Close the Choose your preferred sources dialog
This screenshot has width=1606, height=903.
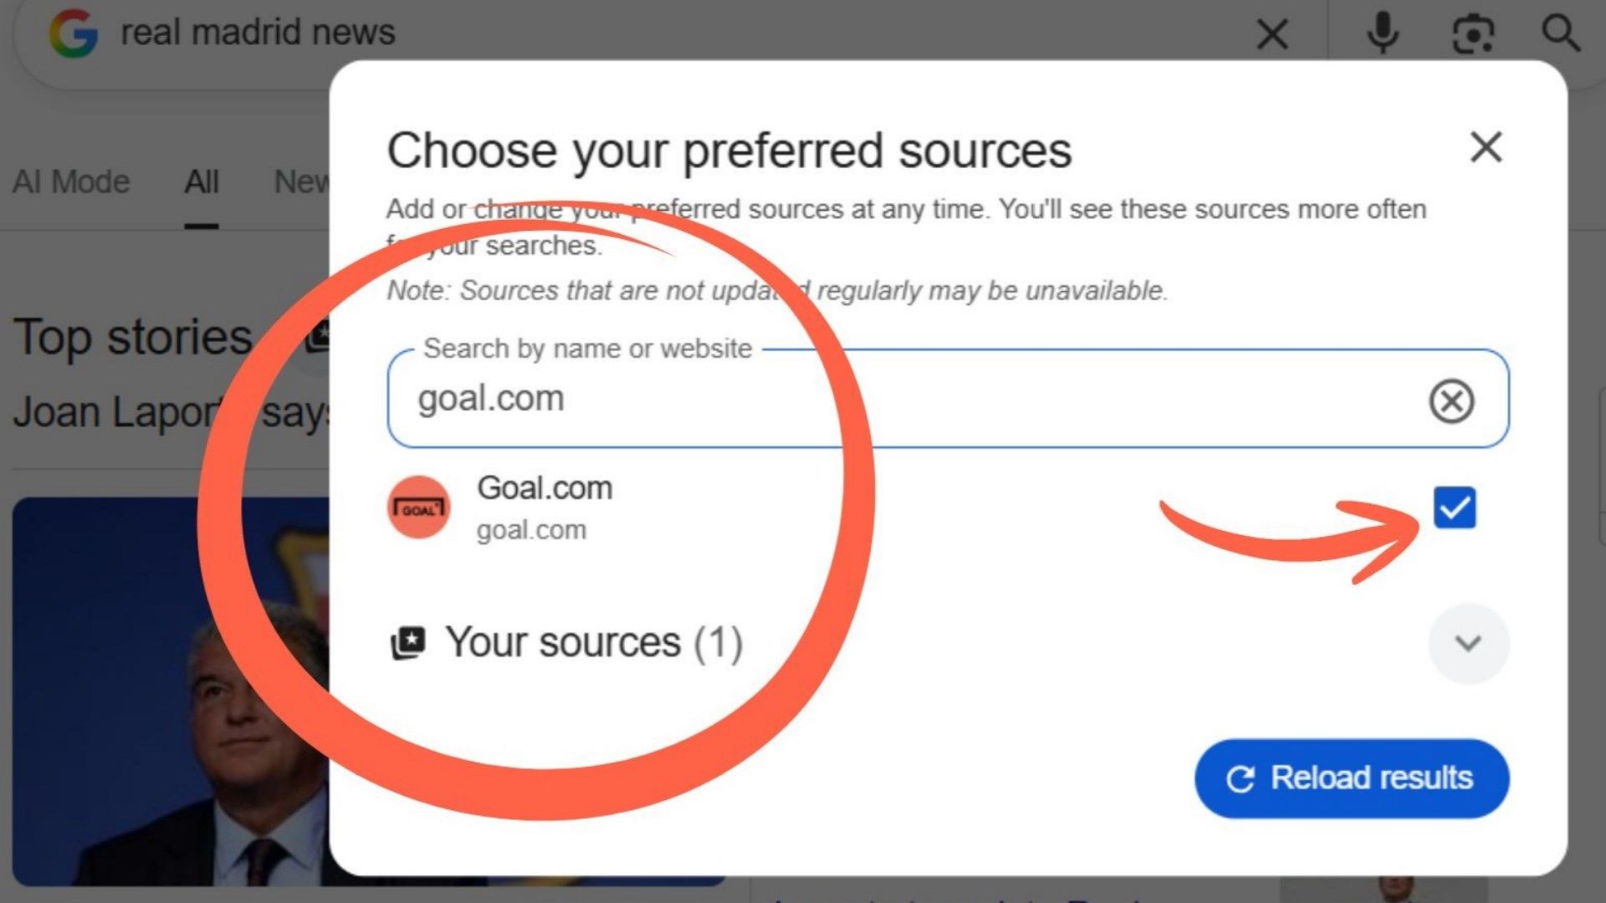pyautogui.click(x=1487, y=148)
